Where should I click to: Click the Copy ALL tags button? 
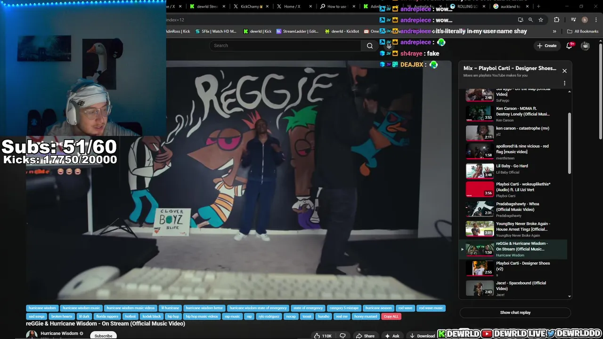point(391,316)
